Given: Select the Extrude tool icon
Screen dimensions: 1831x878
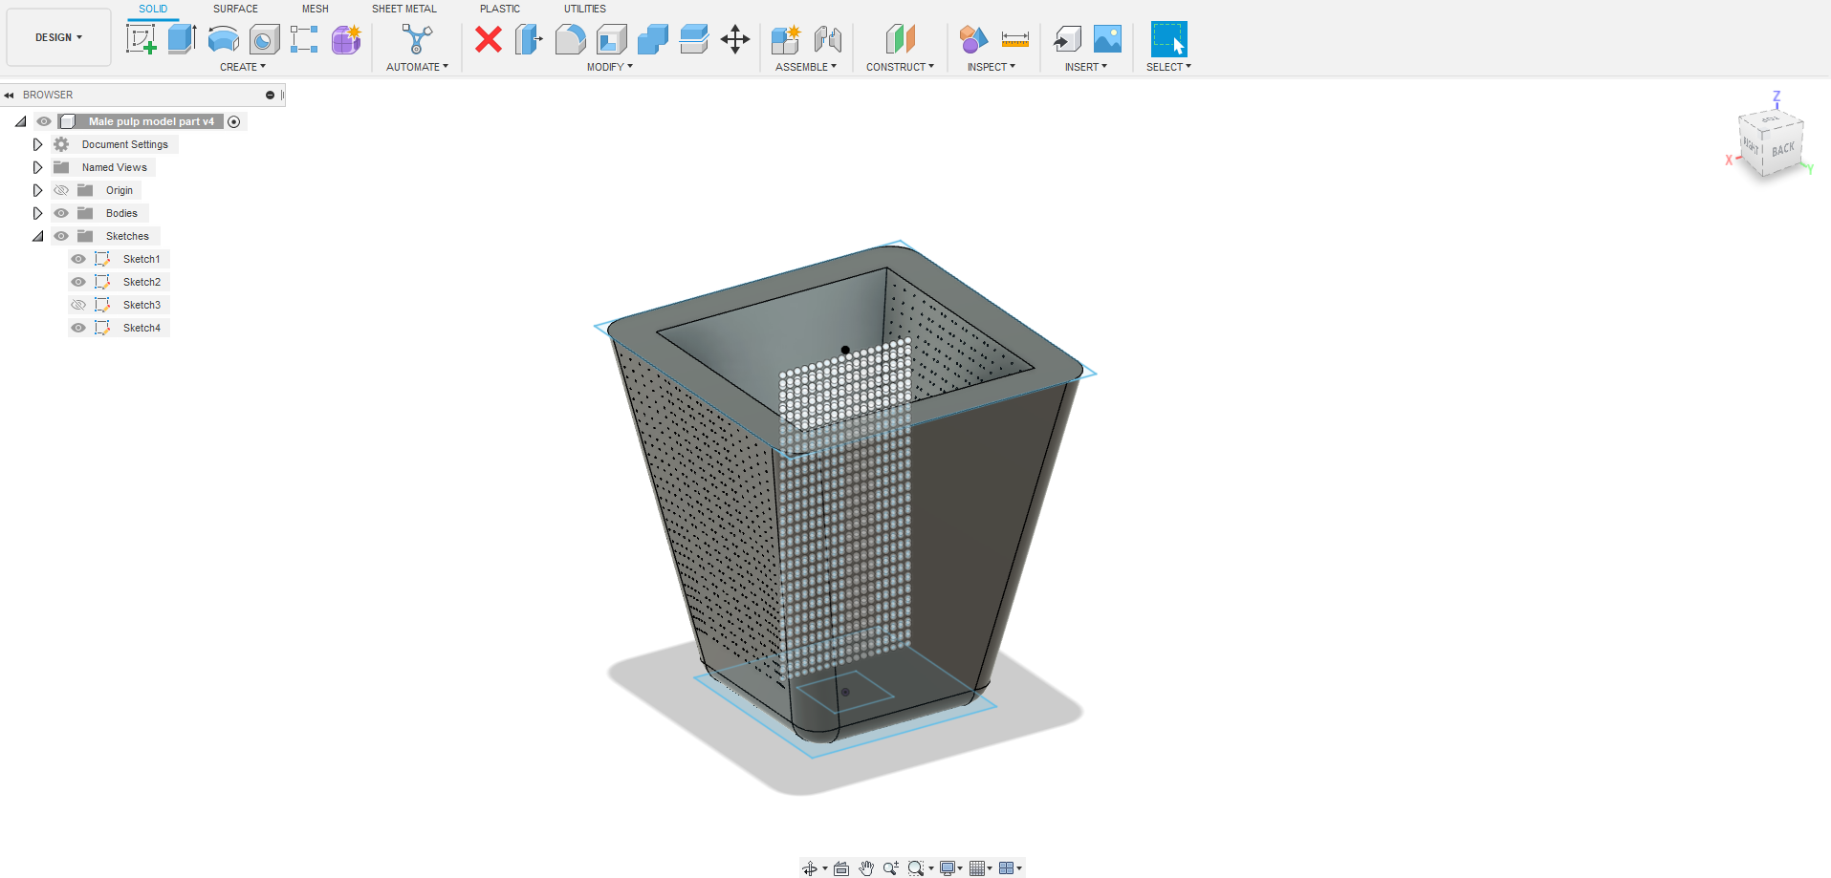Looking at the screenshot, I should click(182, 39).
